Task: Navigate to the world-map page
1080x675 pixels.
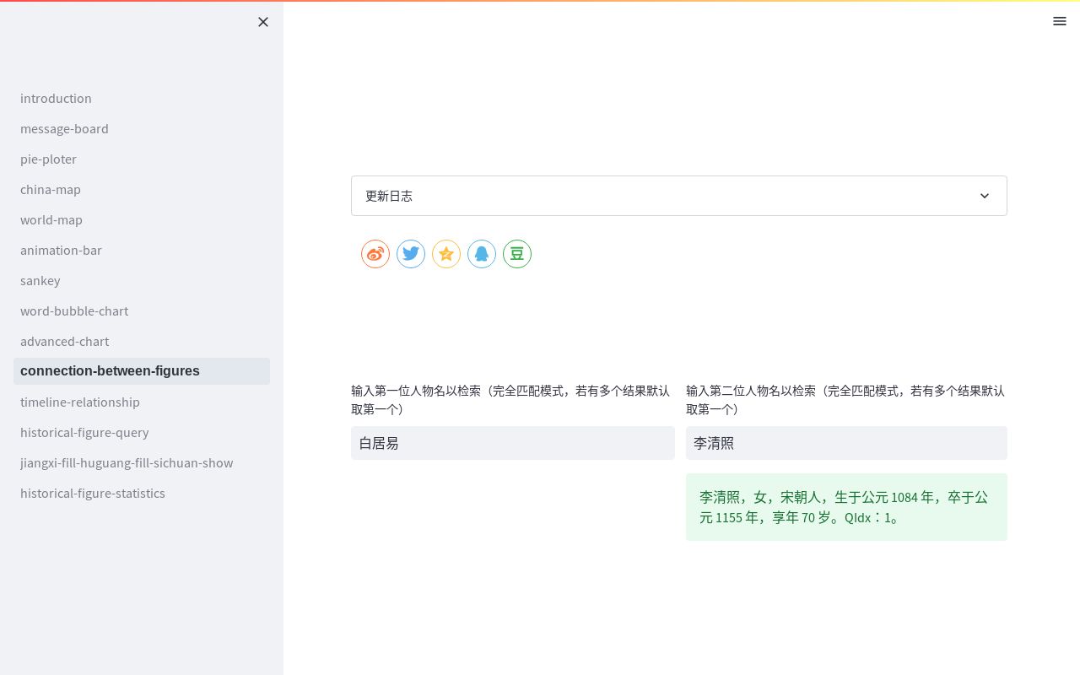Action: 51,219
